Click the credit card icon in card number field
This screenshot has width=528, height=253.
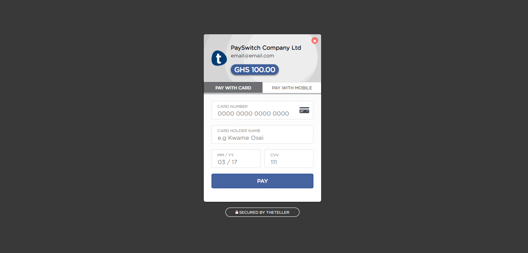click(x=304, y=110)
